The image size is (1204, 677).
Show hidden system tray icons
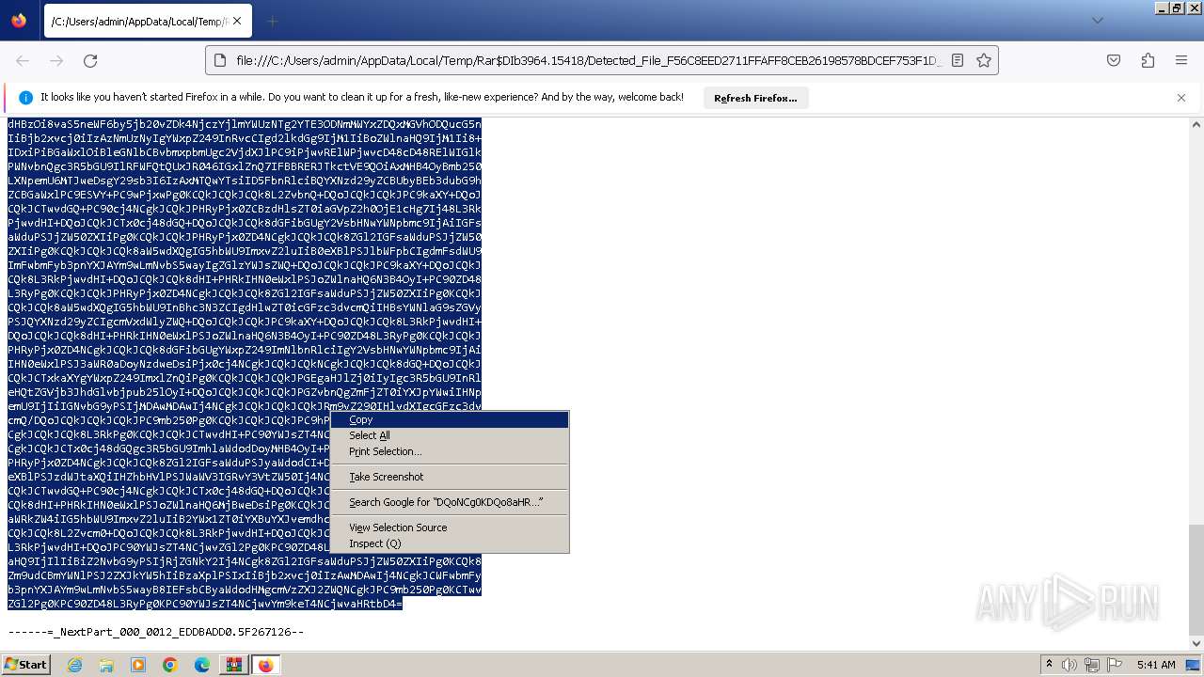click(x=1050, y=665)
